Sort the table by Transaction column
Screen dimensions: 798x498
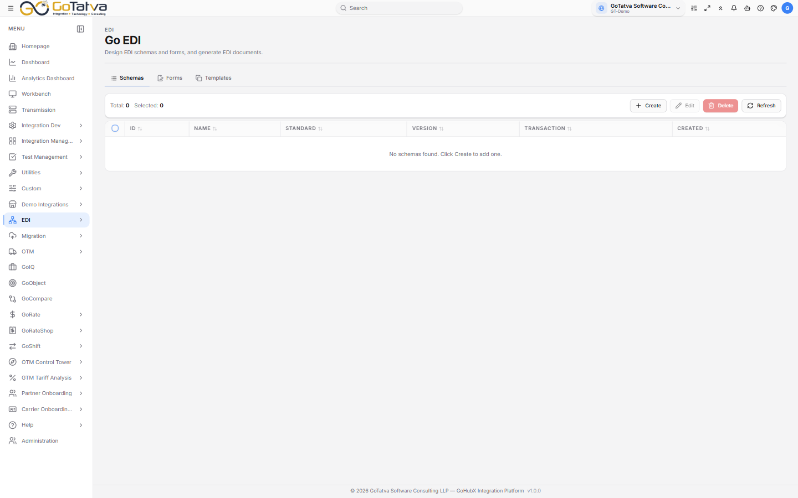coord(548,128)
